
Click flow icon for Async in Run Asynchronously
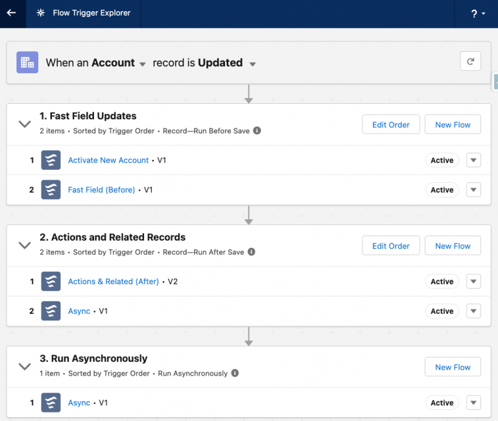click(51, 403)
